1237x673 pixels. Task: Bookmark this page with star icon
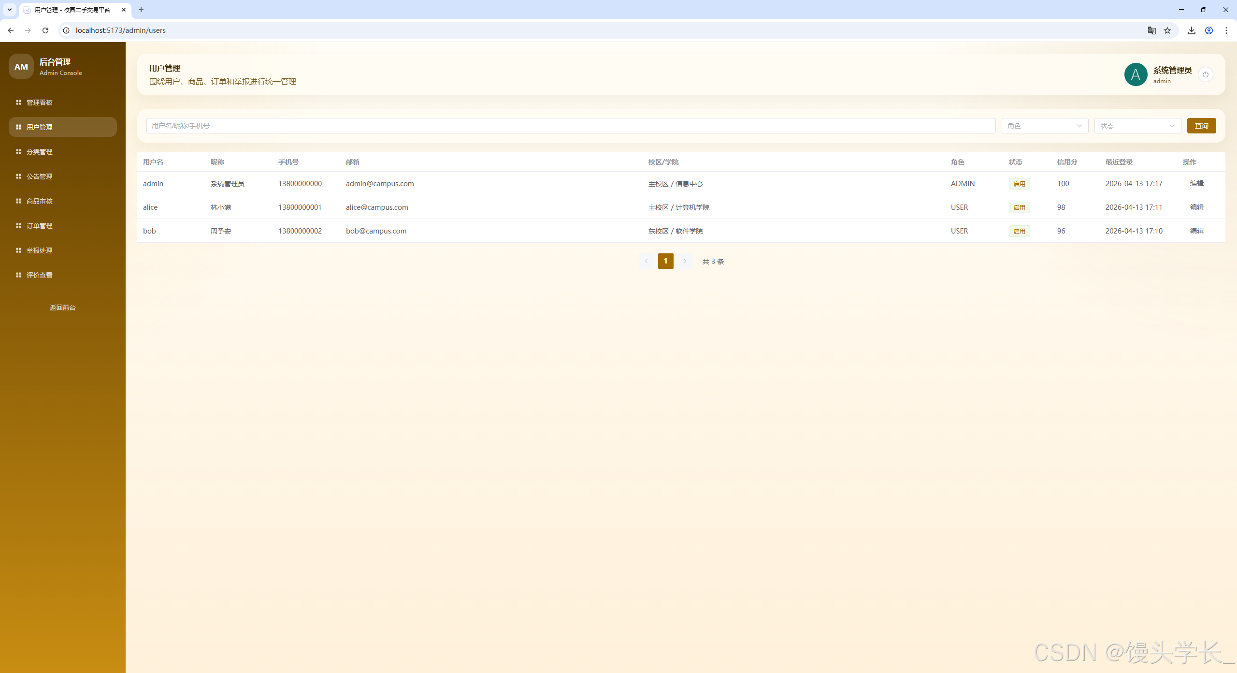(x=1167, y=30)
